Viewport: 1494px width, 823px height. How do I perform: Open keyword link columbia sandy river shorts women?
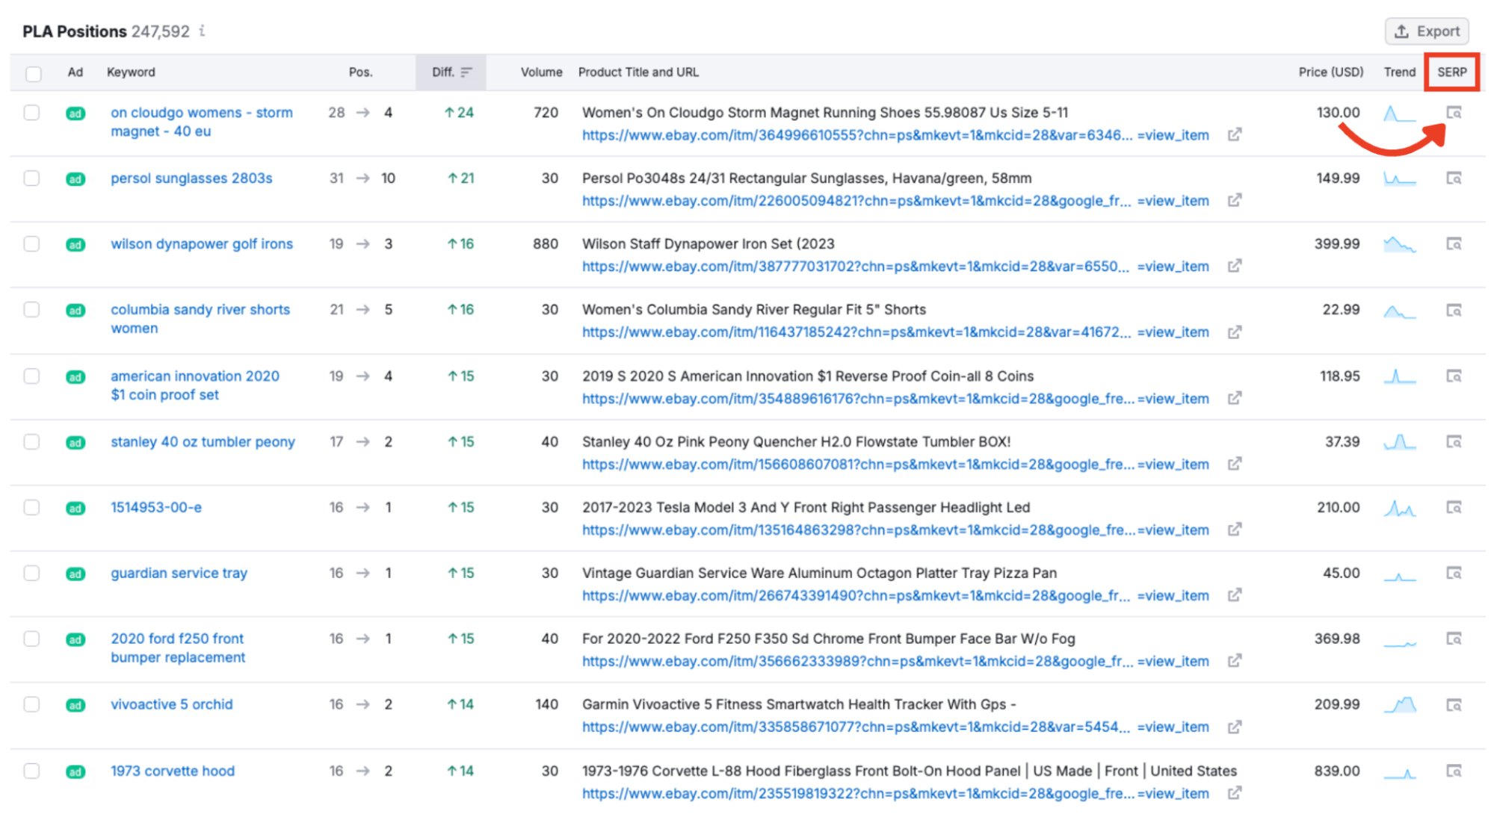[x=200, y=309]
